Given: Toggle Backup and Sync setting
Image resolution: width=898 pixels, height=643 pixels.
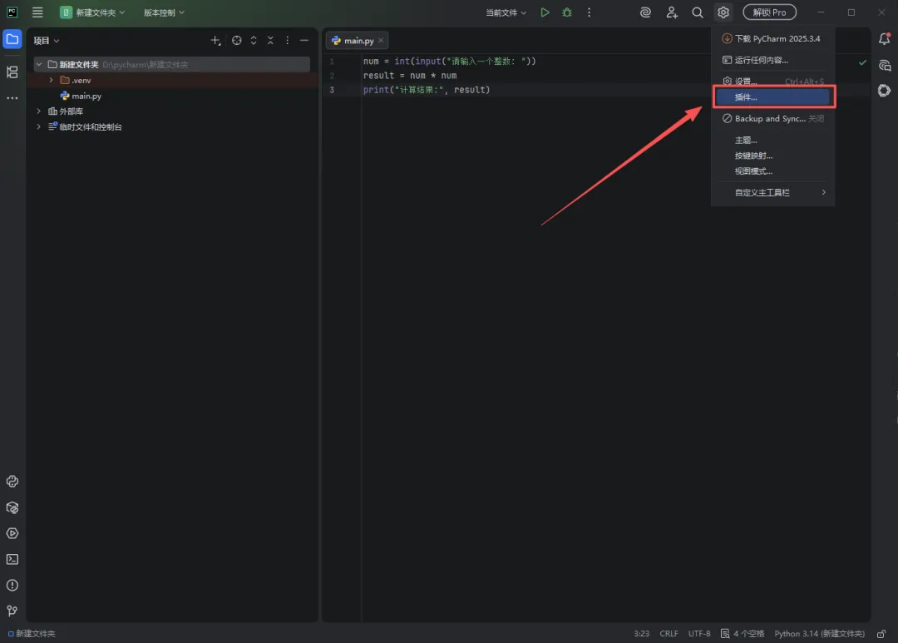Looking at the screenshot, I should pos(772,119).
